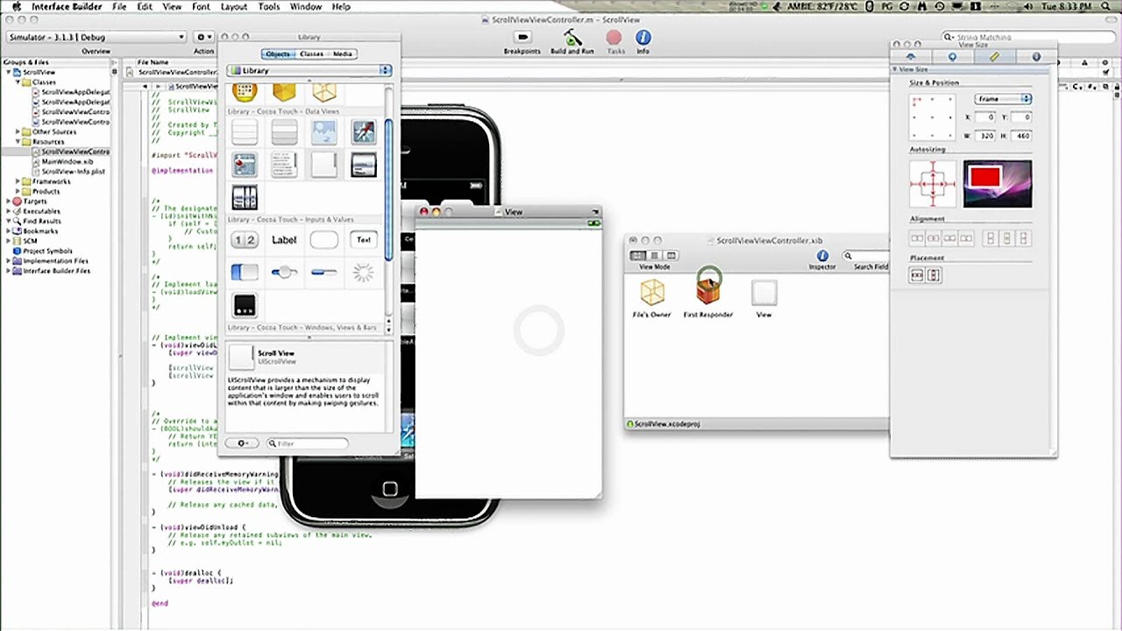This screenshot has height=631, width=1122.
Task: Click the width field showing 320
Action: coord(986,136)
